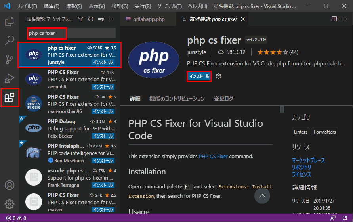Image resolution: width=353 pixels, height=222 pixels.
Task: Open the リポジトリ resource link
Action: 301,167
